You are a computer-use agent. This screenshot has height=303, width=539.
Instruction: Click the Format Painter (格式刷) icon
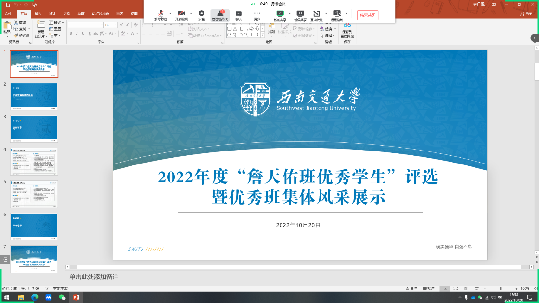coord(22,36)
